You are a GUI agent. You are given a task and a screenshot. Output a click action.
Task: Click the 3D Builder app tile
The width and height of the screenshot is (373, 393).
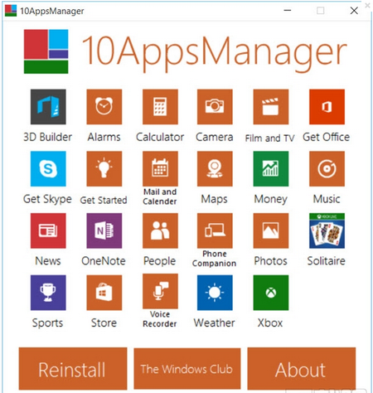pos(48,107)
